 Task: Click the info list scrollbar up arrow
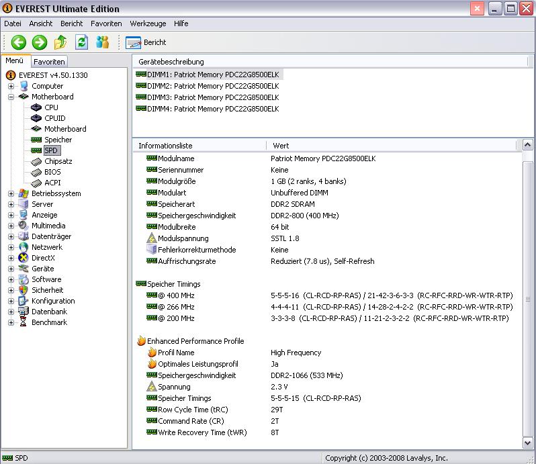527,145
